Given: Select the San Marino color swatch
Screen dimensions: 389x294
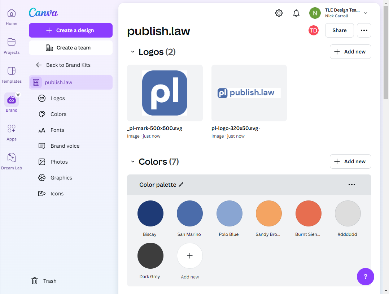Looking at the screenshot, I should point(190,213).
